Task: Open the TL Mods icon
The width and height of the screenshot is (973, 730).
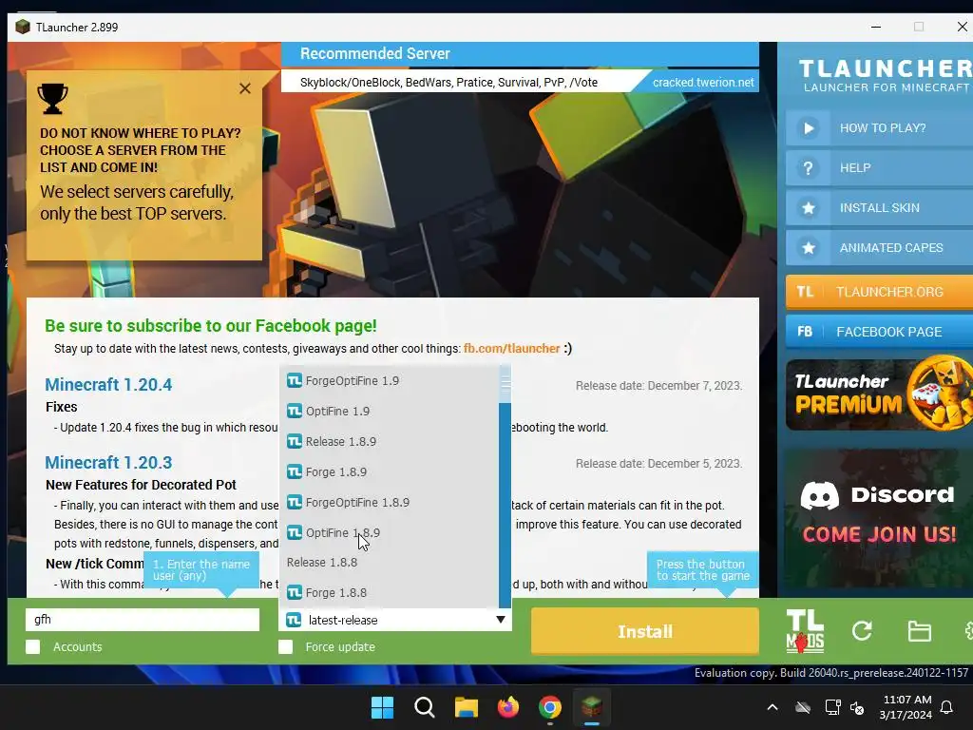Action: tap(805, 631)
